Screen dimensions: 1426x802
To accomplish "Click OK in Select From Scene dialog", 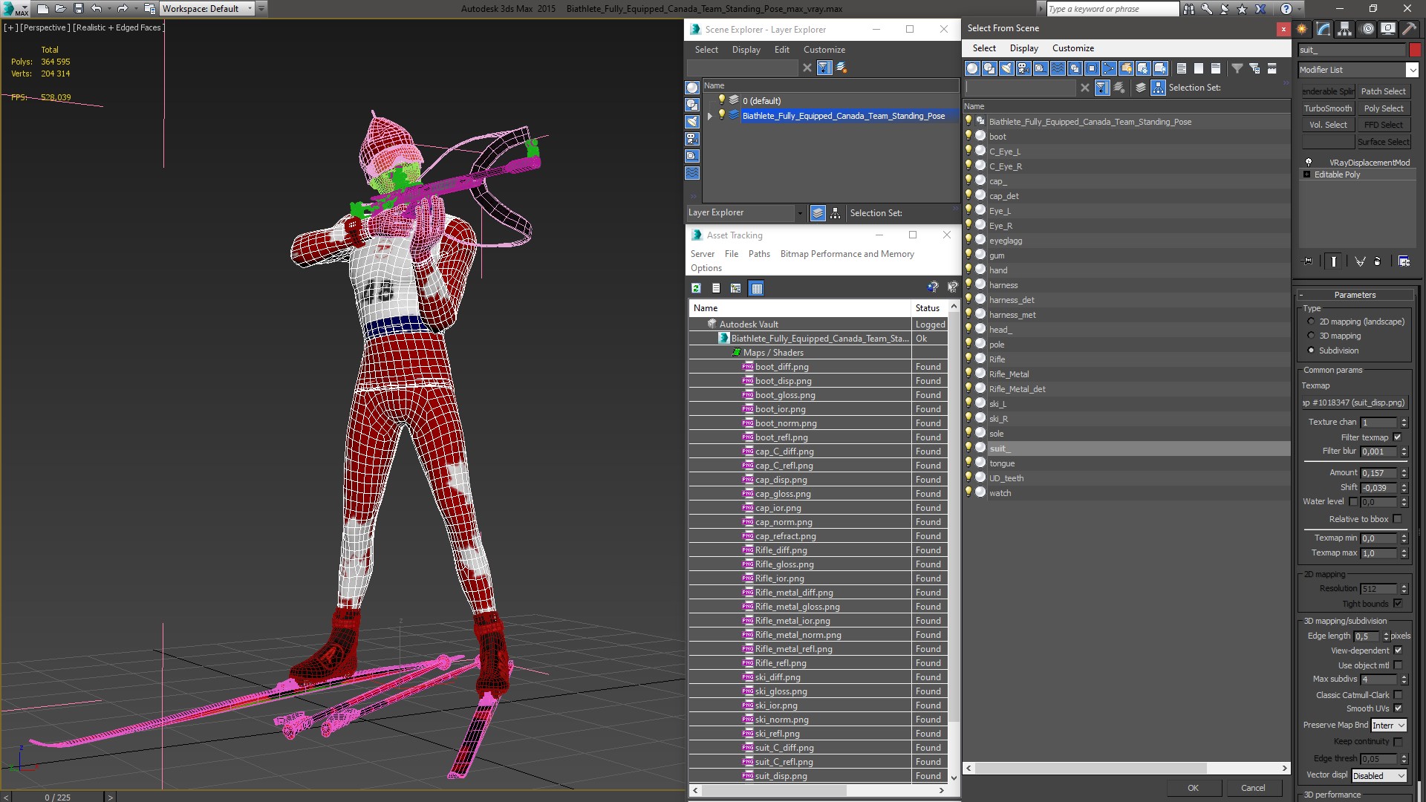I will tap(1193, 788).
